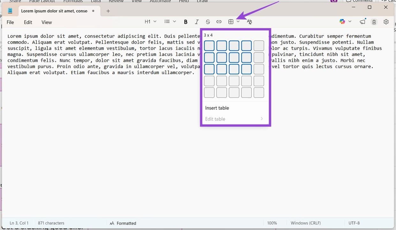The width and height of the screenshot is (396, 230).
Task: Click the feedback megaphone icon
Action: [x=362, y=22]
